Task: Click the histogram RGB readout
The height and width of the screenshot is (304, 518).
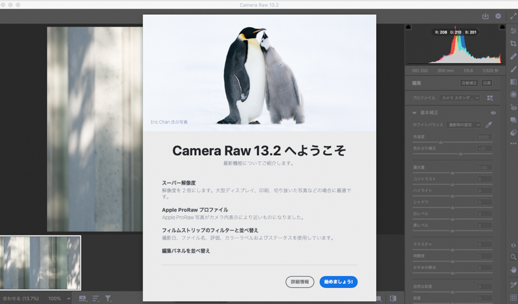Action: [x=456, y=32]
